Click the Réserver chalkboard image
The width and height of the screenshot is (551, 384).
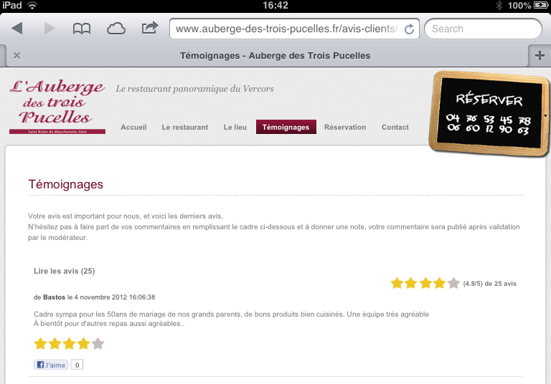pos(489,113)
